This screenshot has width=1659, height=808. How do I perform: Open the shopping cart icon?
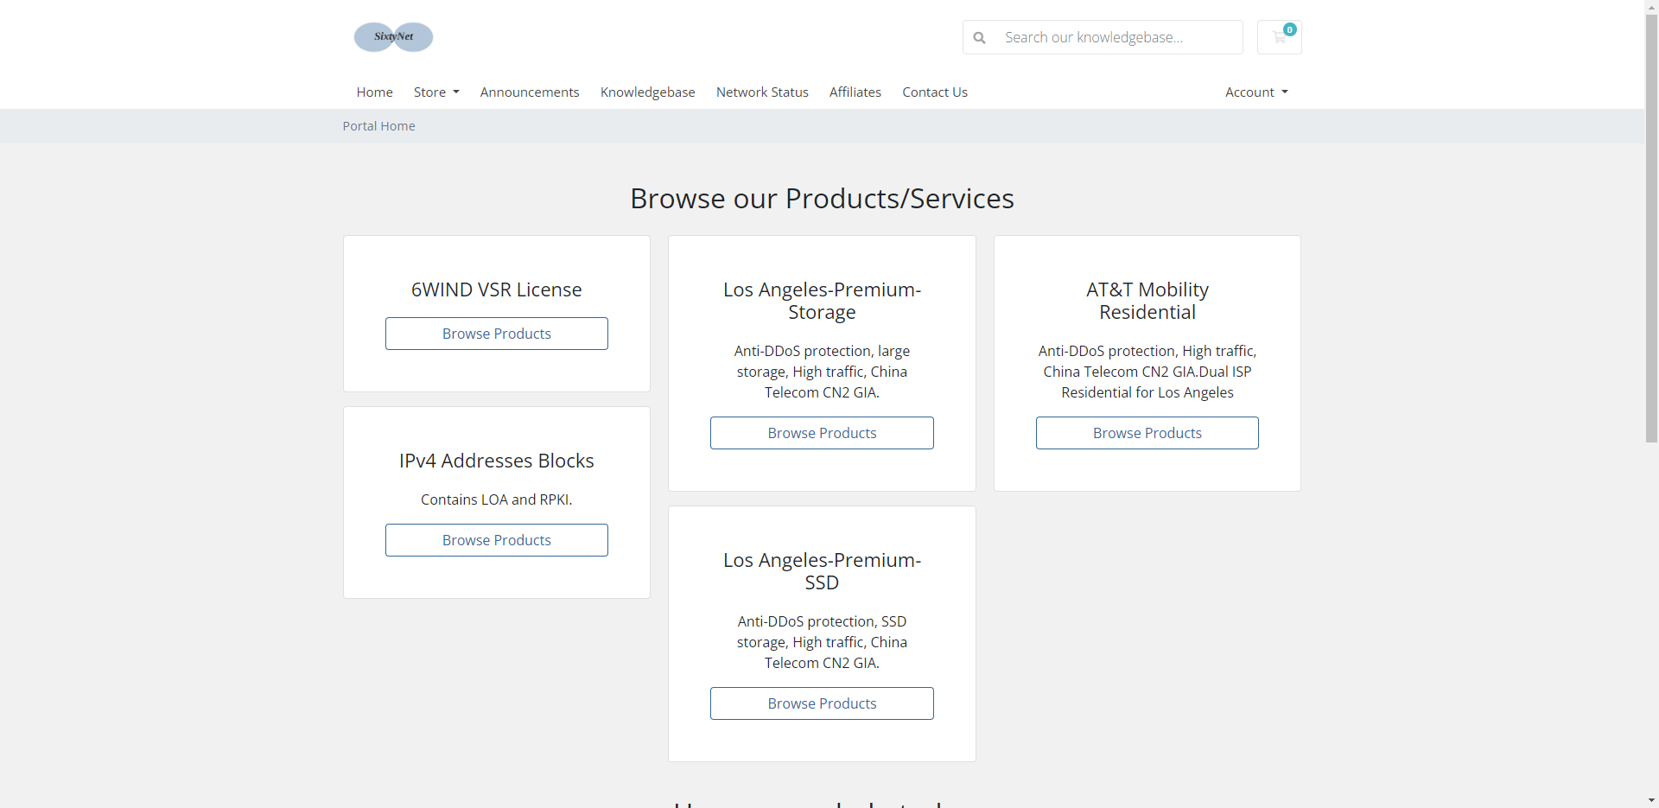click(1279, 37)
